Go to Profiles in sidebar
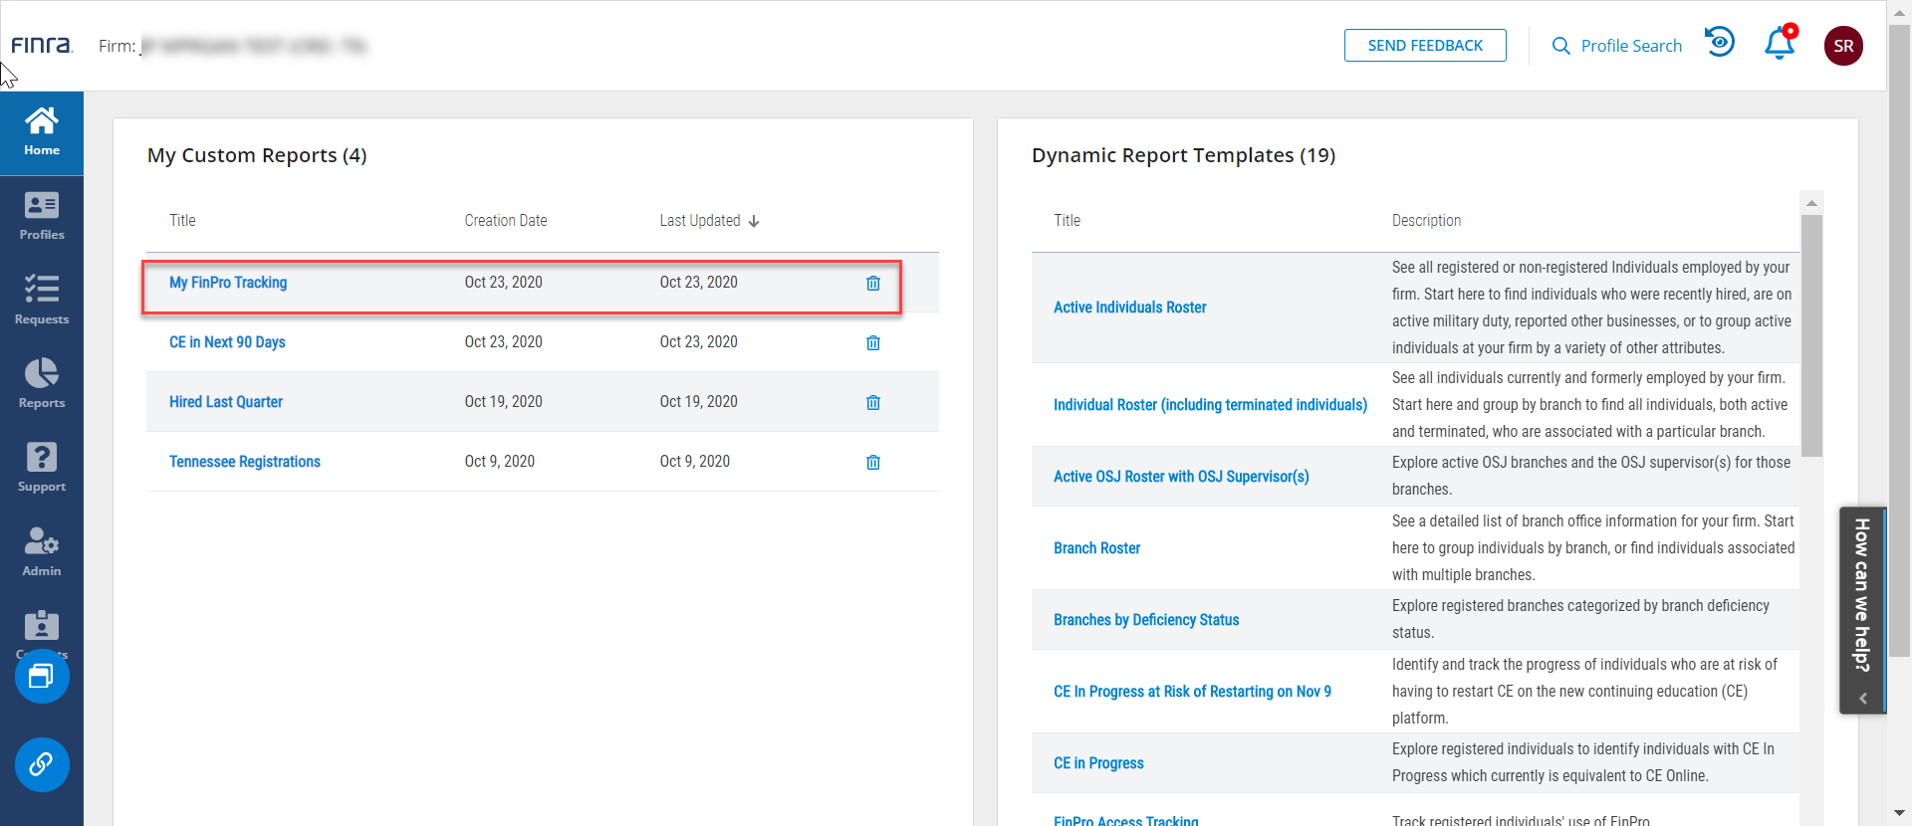The width and height of the screenshot is (1912, 826). (x=42, y=217)
